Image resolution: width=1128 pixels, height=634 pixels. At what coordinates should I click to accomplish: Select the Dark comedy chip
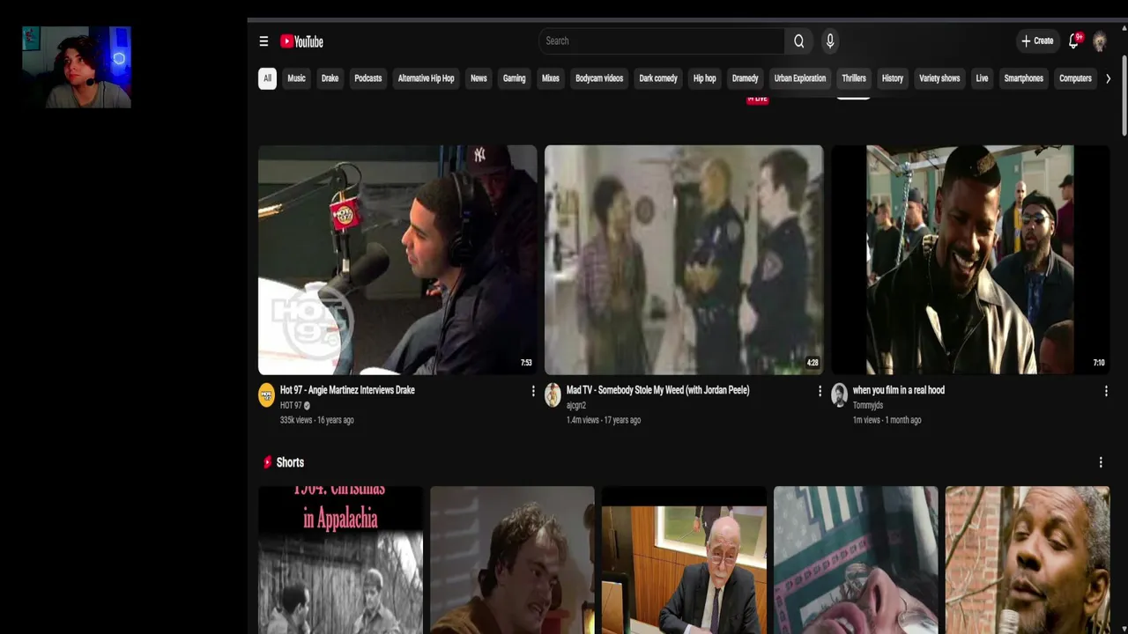(658, 78)
